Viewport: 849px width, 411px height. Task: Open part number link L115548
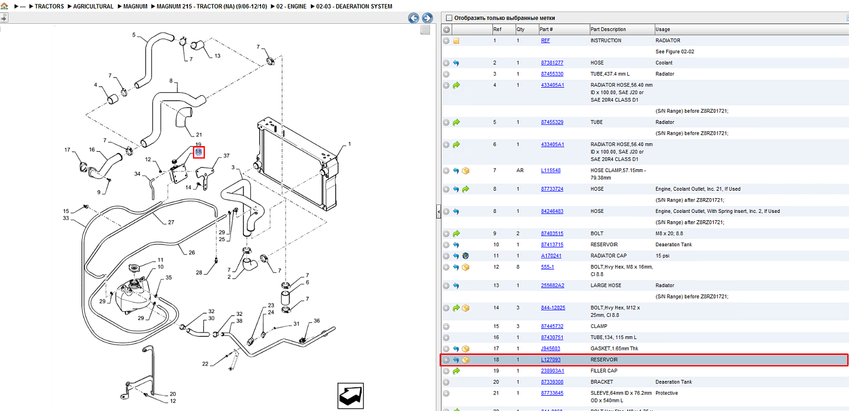coord(551,170)
